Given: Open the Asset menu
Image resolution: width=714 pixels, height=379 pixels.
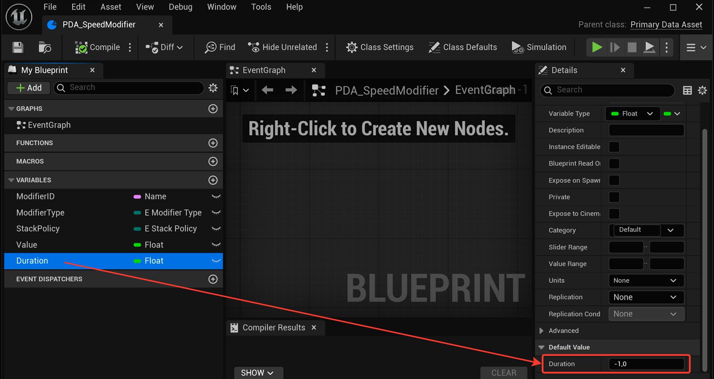Looking at the screenshot, I should (x=111, y=7).
